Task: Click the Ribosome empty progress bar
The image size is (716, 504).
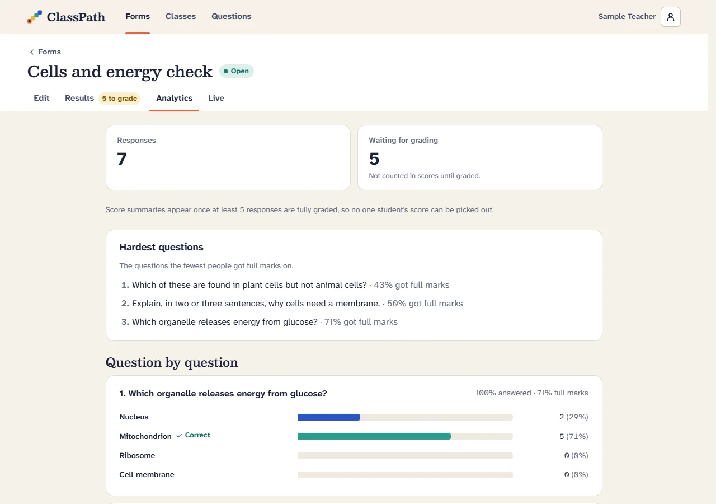Action: click(405, 456)
